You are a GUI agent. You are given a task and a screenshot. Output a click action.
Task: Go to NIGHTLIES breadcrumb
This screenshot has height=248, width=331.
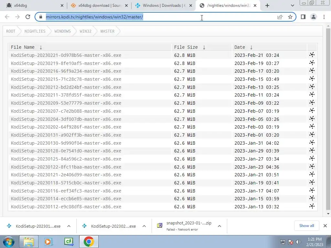click(35, 31)
